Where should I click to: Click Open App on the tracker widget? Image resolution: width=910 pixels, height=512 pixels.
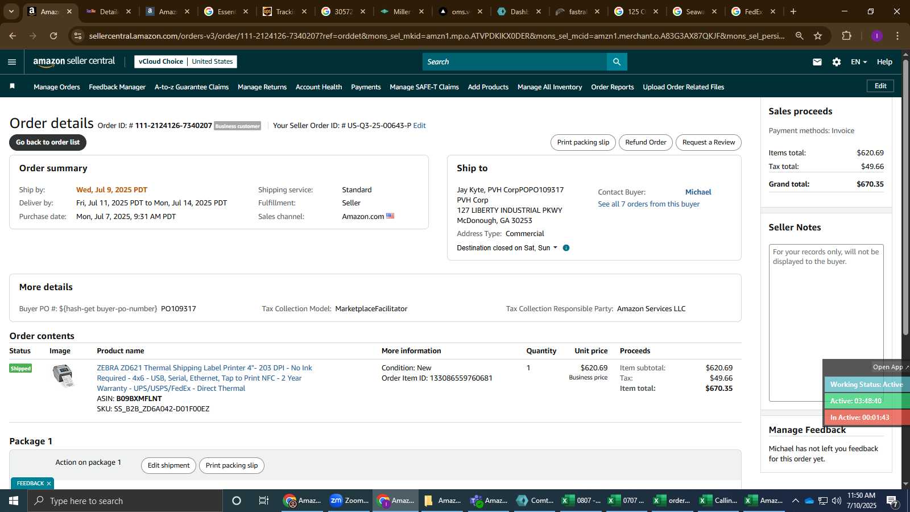tap(890, 367)
